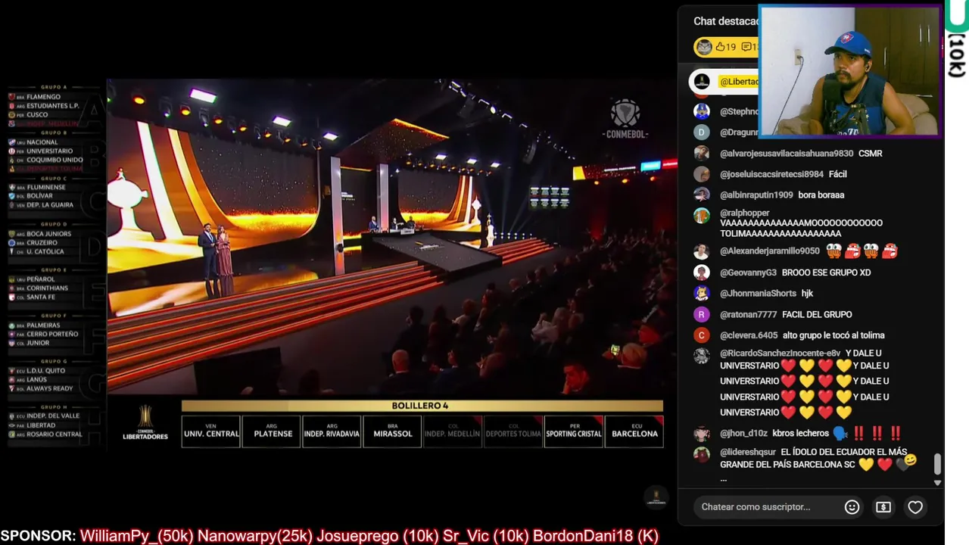
Task: Click BOCA JUNIORS in Grupo D list
Action: pyautogui.click(x=48, y=234)
